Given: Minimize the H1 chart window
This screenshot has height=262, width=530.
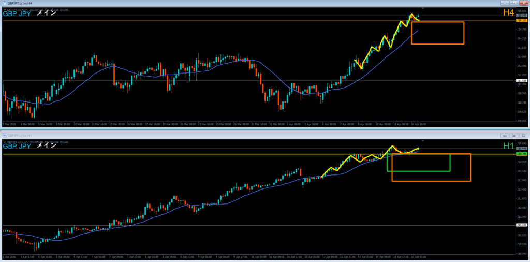Looking at the screenshot, I should point(504,135).
